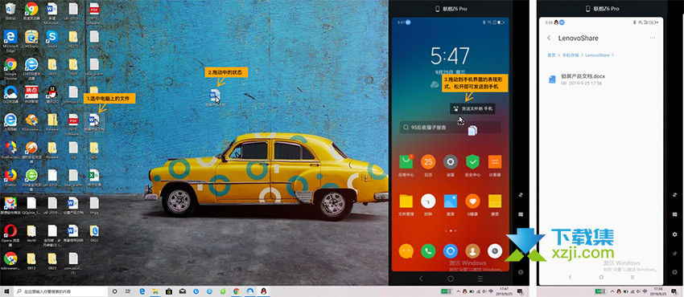Tap the phone search bar field

point(450,128)
